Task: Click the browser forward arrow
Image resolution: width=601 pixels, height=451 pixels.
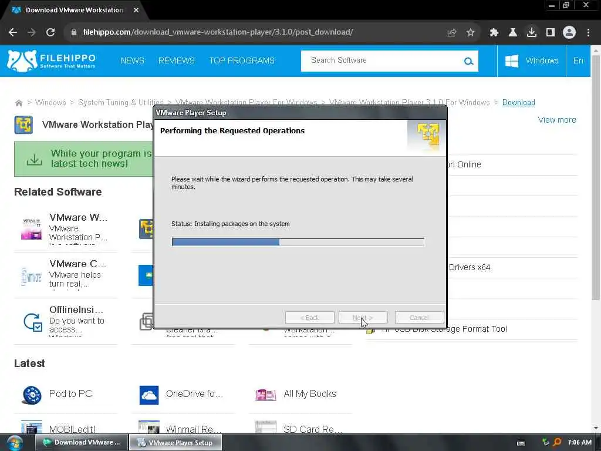Action: click(32, 33)
